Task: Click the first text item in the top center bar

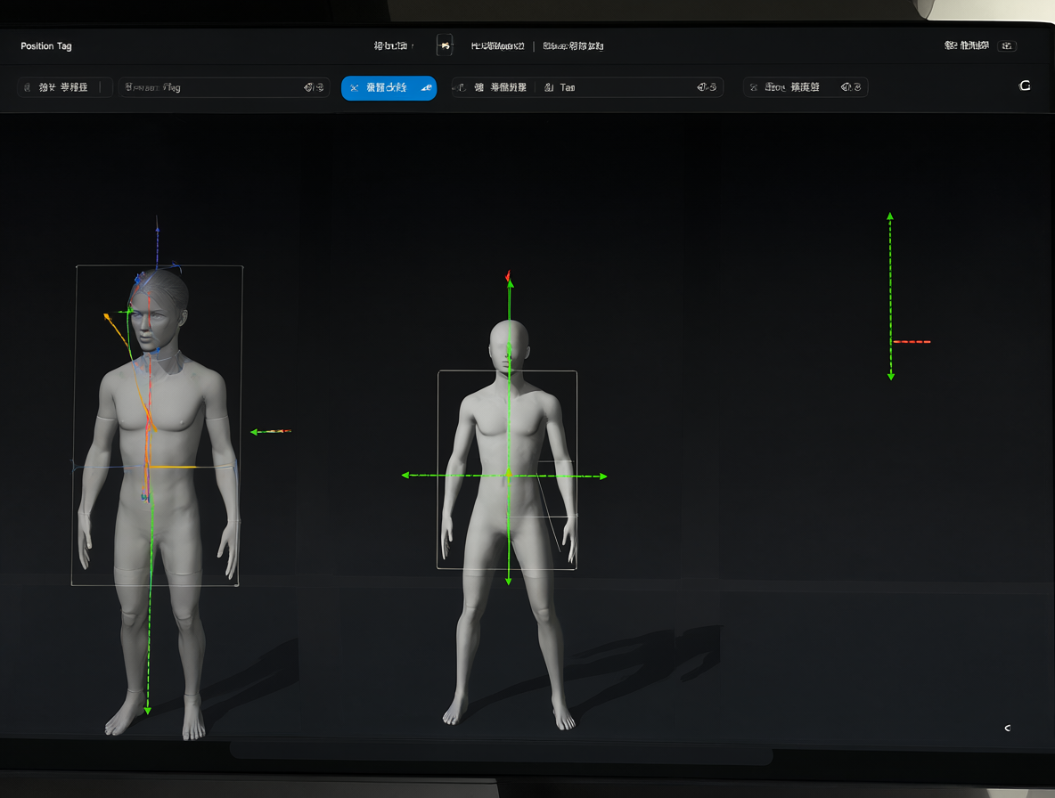Action: tap(391, 45)
